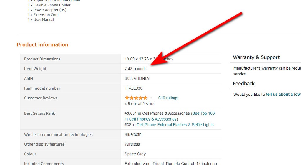Click the tell us about a lower price link
The width and height of the screenshot is (301, 165).
[x=283, y=94]
